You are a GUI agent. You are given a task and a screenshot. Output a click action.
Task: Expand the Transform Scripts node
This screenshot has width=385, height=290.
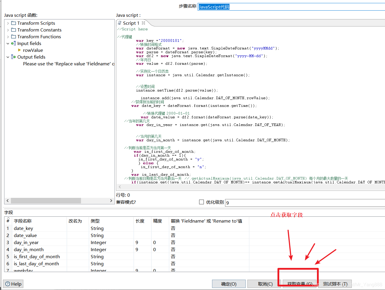coord(8,23)
